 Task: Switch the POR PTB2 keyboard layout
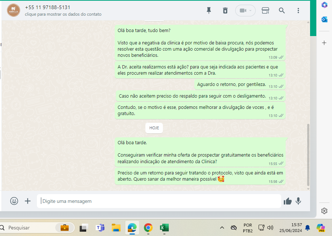(x=248, y=228)
